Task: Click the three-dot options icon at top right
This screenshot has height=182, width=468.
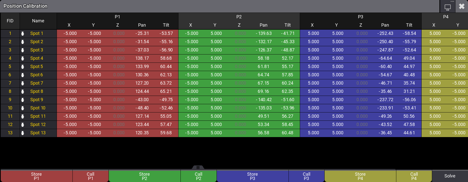Action: tap(452, 2)
